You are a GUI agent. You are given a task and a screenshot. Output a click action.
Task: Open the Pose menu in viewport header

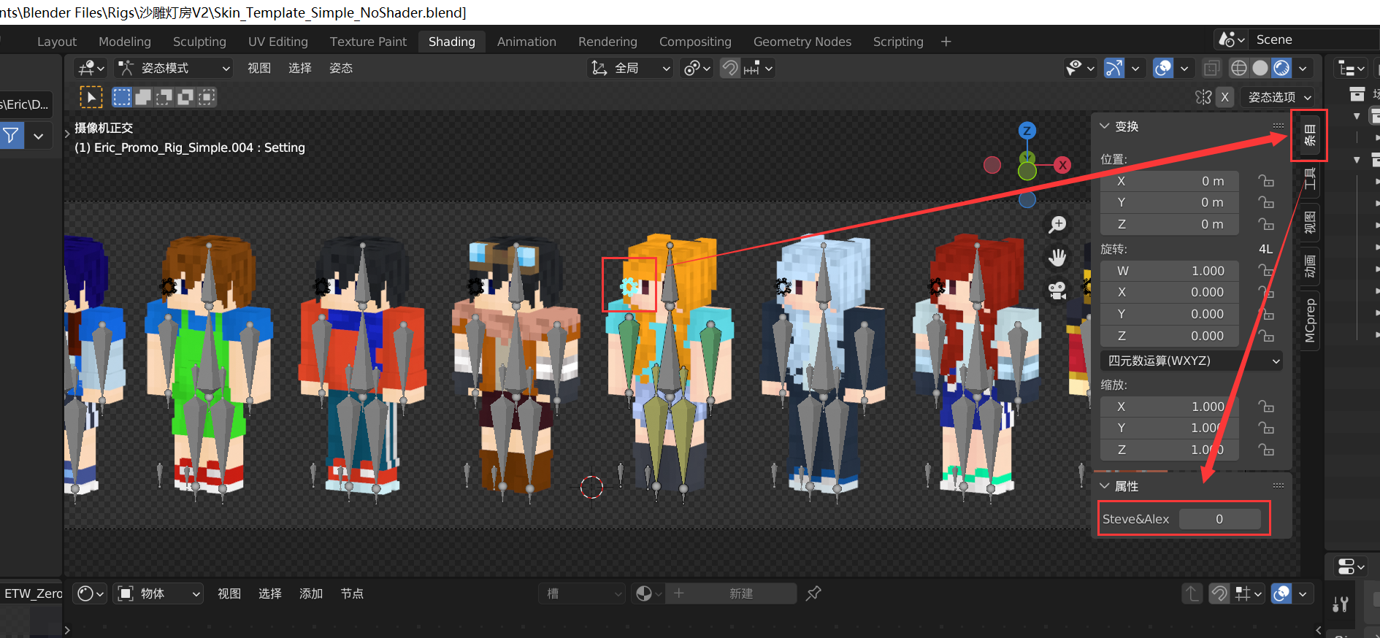[x=341, y=68]
